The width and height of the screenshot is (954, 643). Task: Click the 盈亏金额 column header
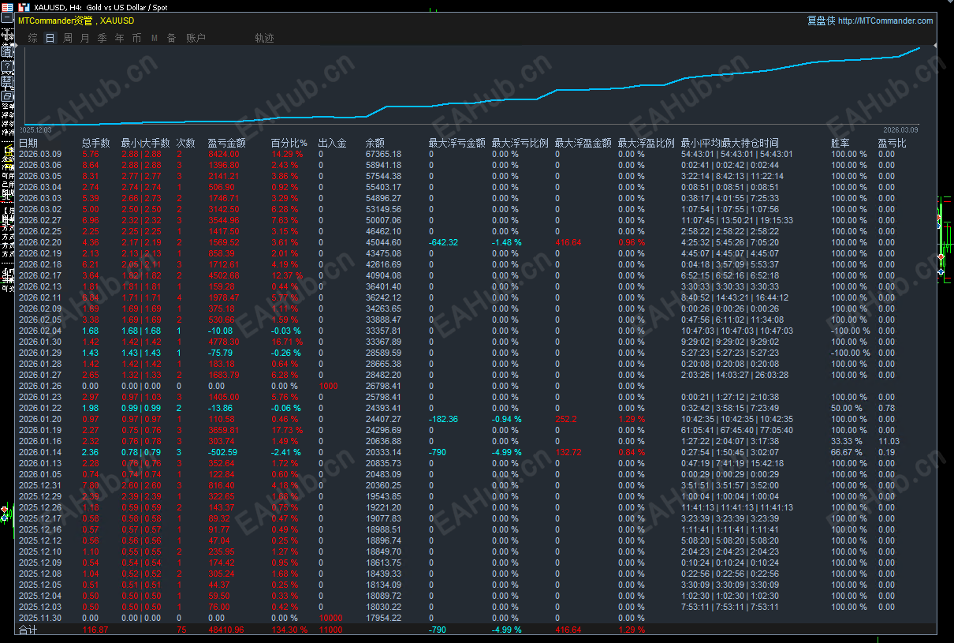pos(226,143)
